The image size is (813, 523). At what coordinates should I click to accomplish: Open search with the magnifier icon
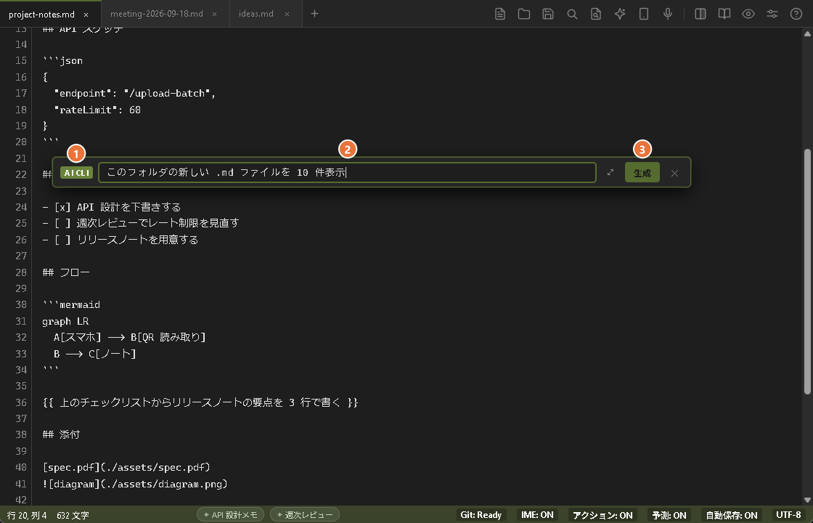pos(572,14)
